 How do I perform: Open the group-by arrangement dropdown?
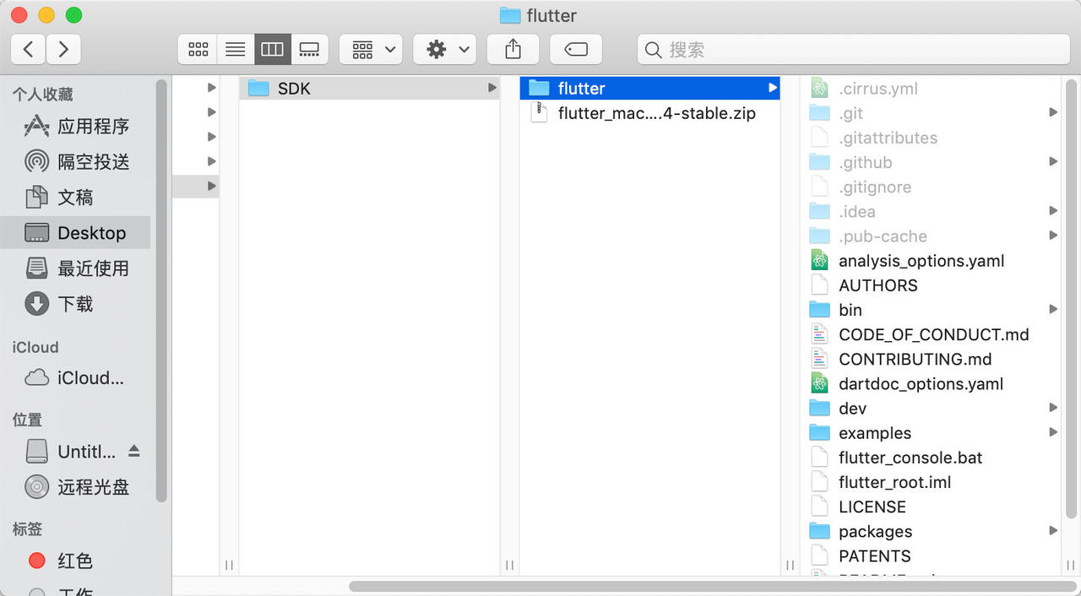[x=371, y=50]
